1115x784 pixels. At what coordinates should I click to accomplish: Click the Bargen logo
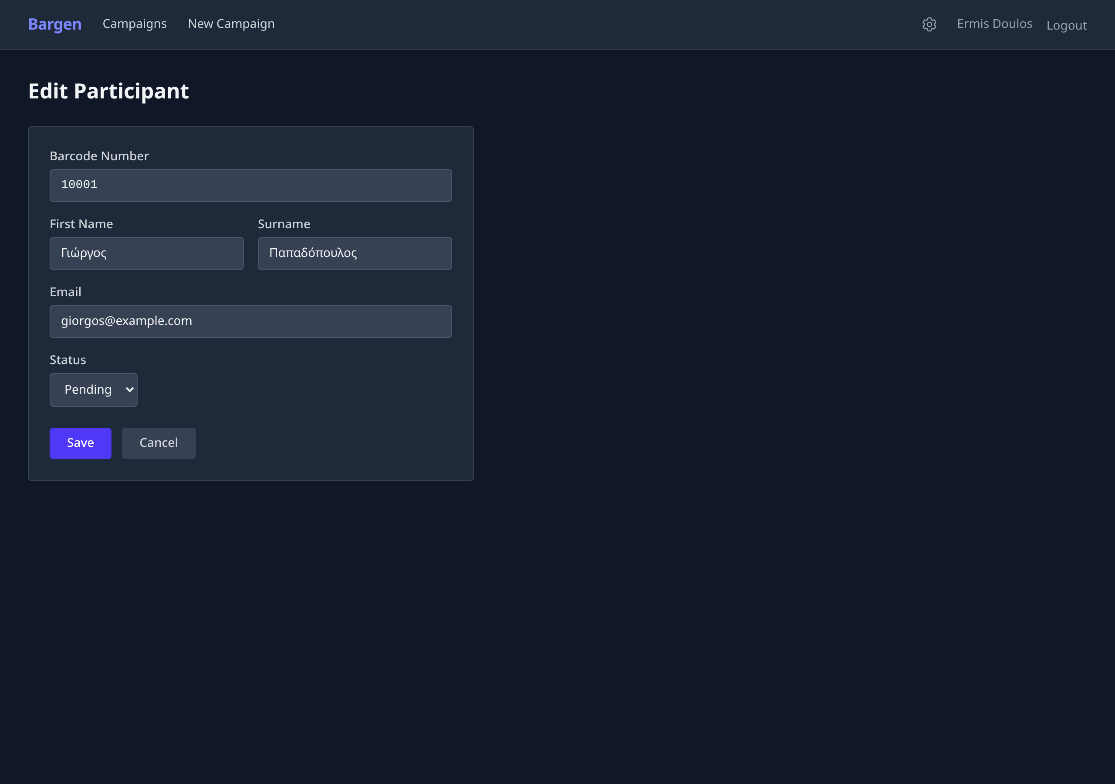pyautogui.click(x=55, y=24)
